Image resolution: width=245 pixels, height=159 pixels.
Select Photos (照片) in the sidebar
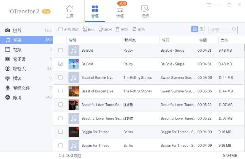[x=27, y=30]
